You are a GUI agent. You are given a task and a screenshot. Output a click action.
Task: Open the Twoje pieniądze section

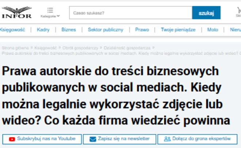pos(178,30)
